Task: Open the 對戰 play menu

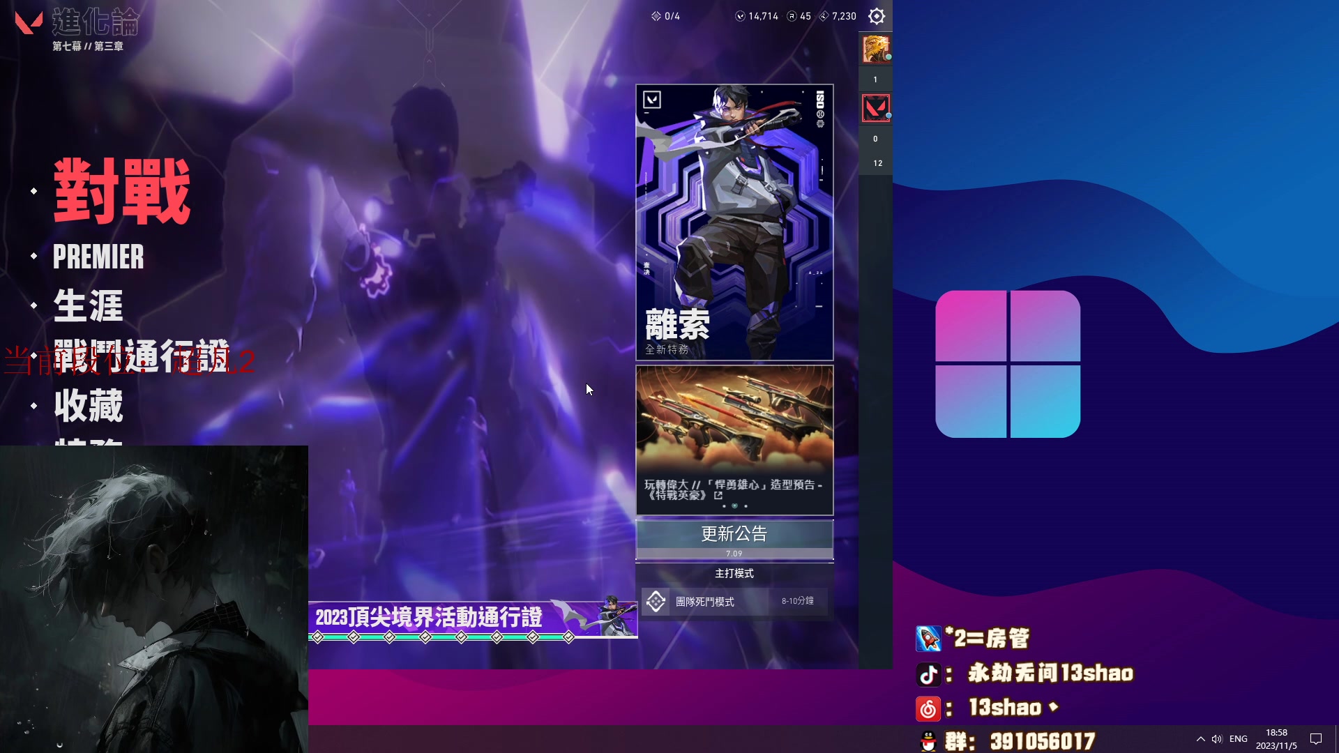Action: pyautogui.click(x=122, y=190)
